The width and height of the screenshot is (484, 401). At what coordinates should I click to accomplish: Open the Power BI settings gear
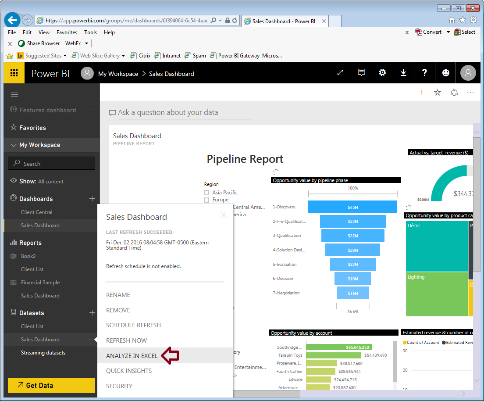[x=382, y=73]
